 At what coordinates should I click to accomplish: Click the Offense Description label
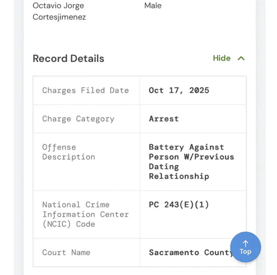click(x=68, y=152)
